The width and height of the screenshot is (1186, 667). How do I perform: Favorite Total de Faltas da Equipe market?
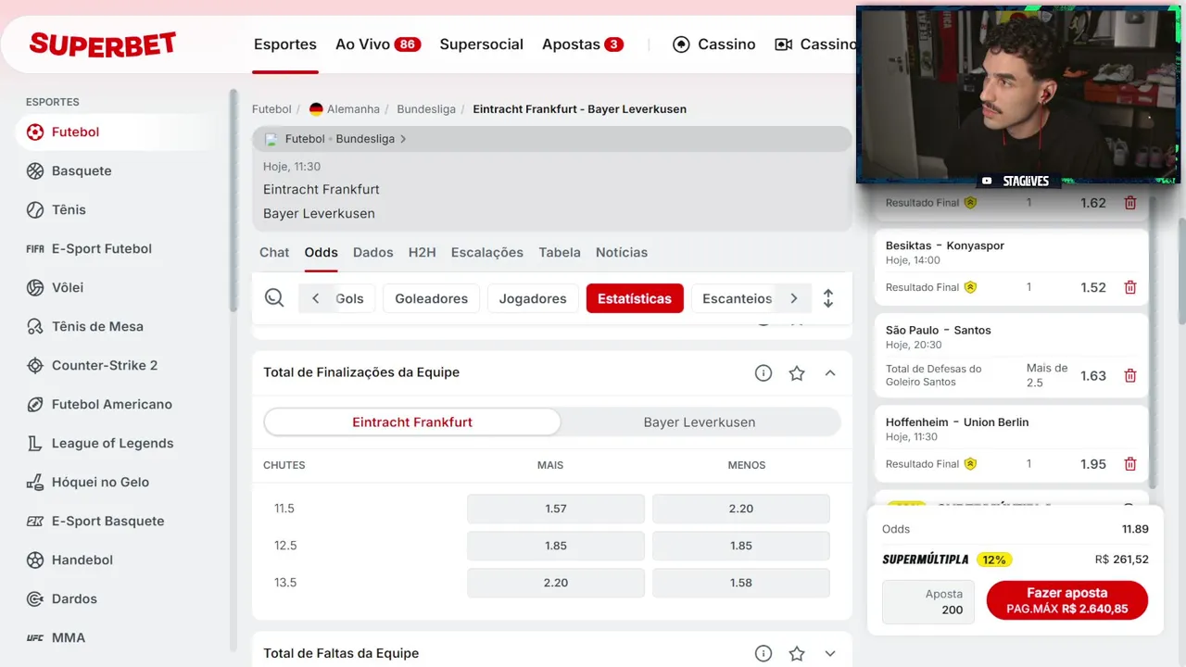click(797, 653)
